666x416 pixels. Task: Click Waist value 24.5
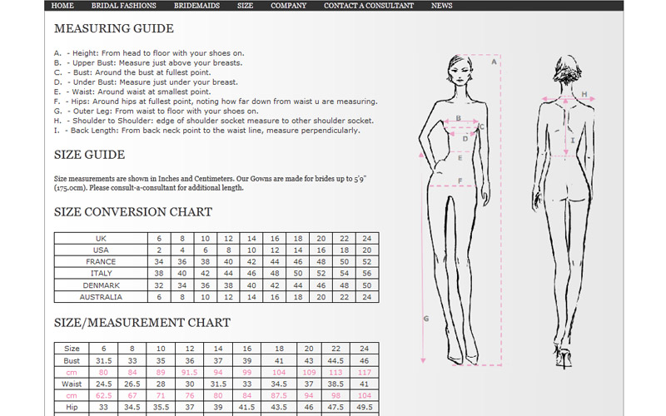(103, 384)
